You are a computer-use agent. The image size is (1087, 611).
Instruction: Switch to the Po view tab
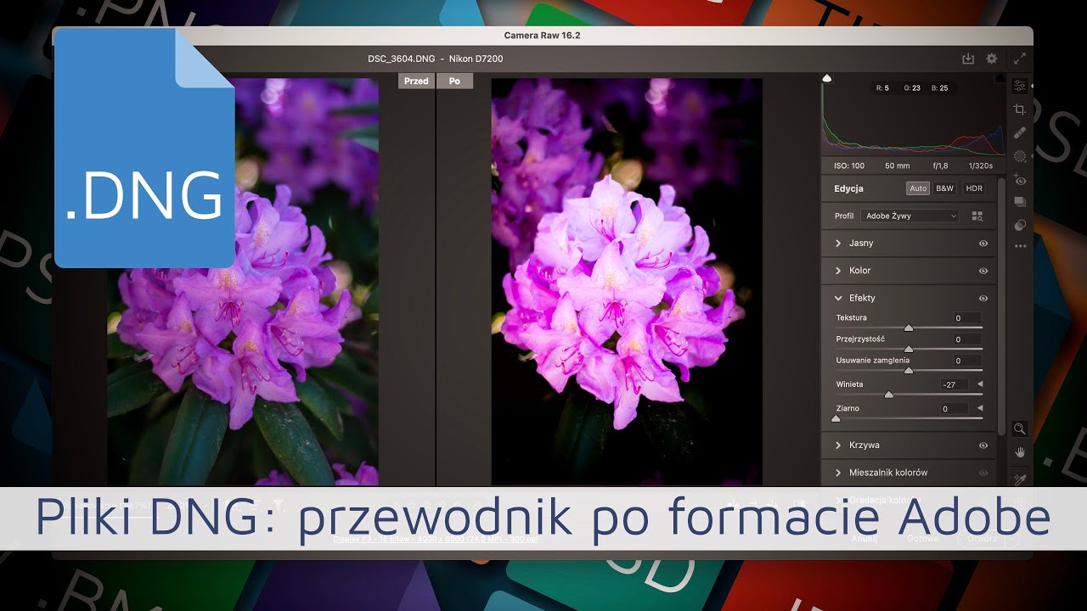pos(454,81)
